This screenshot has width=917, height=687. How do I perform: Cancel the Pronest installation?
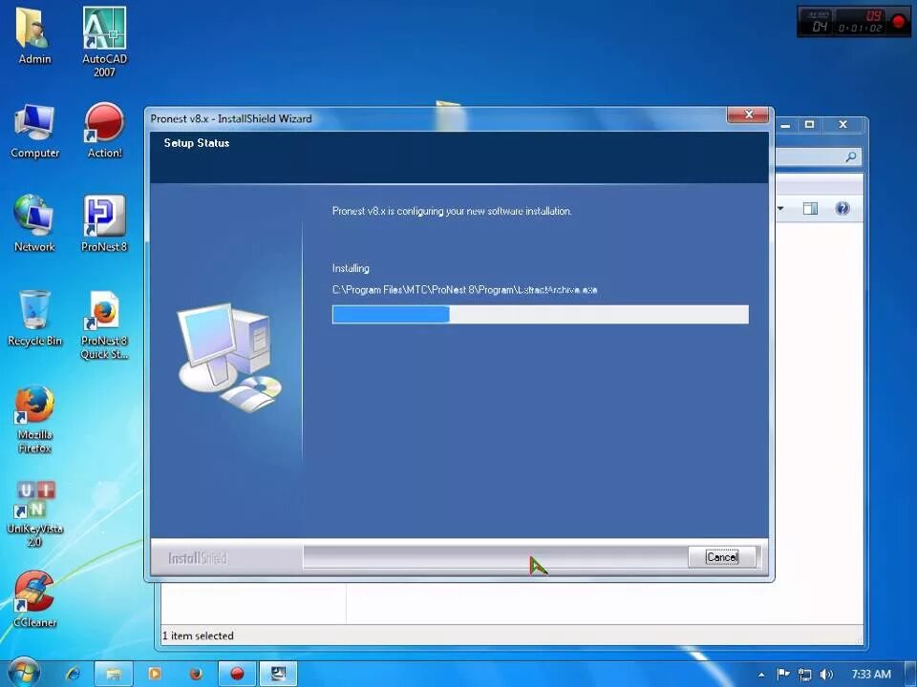[x=722, y=557]
